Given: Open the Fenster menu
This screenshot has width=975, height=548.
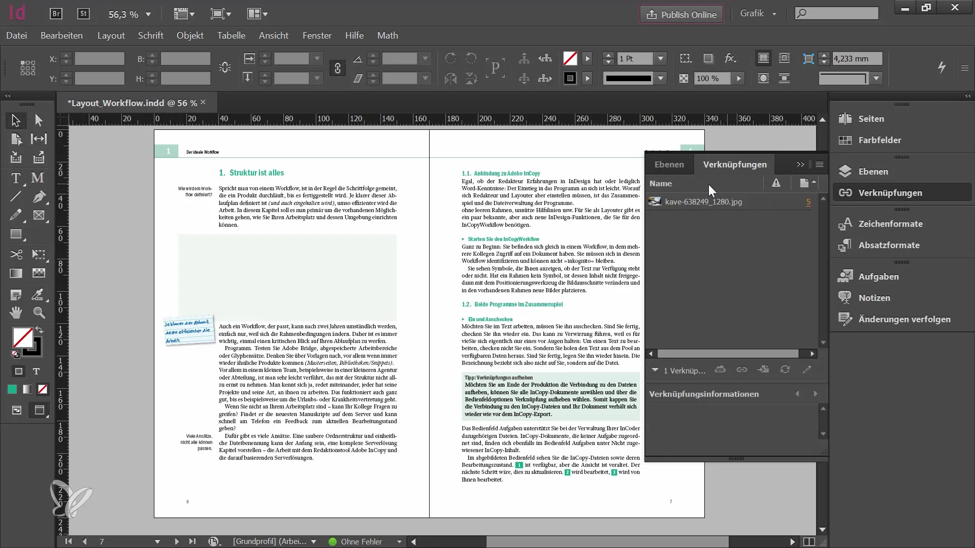Looking at the screenshot, I should (x=316, y=36).
